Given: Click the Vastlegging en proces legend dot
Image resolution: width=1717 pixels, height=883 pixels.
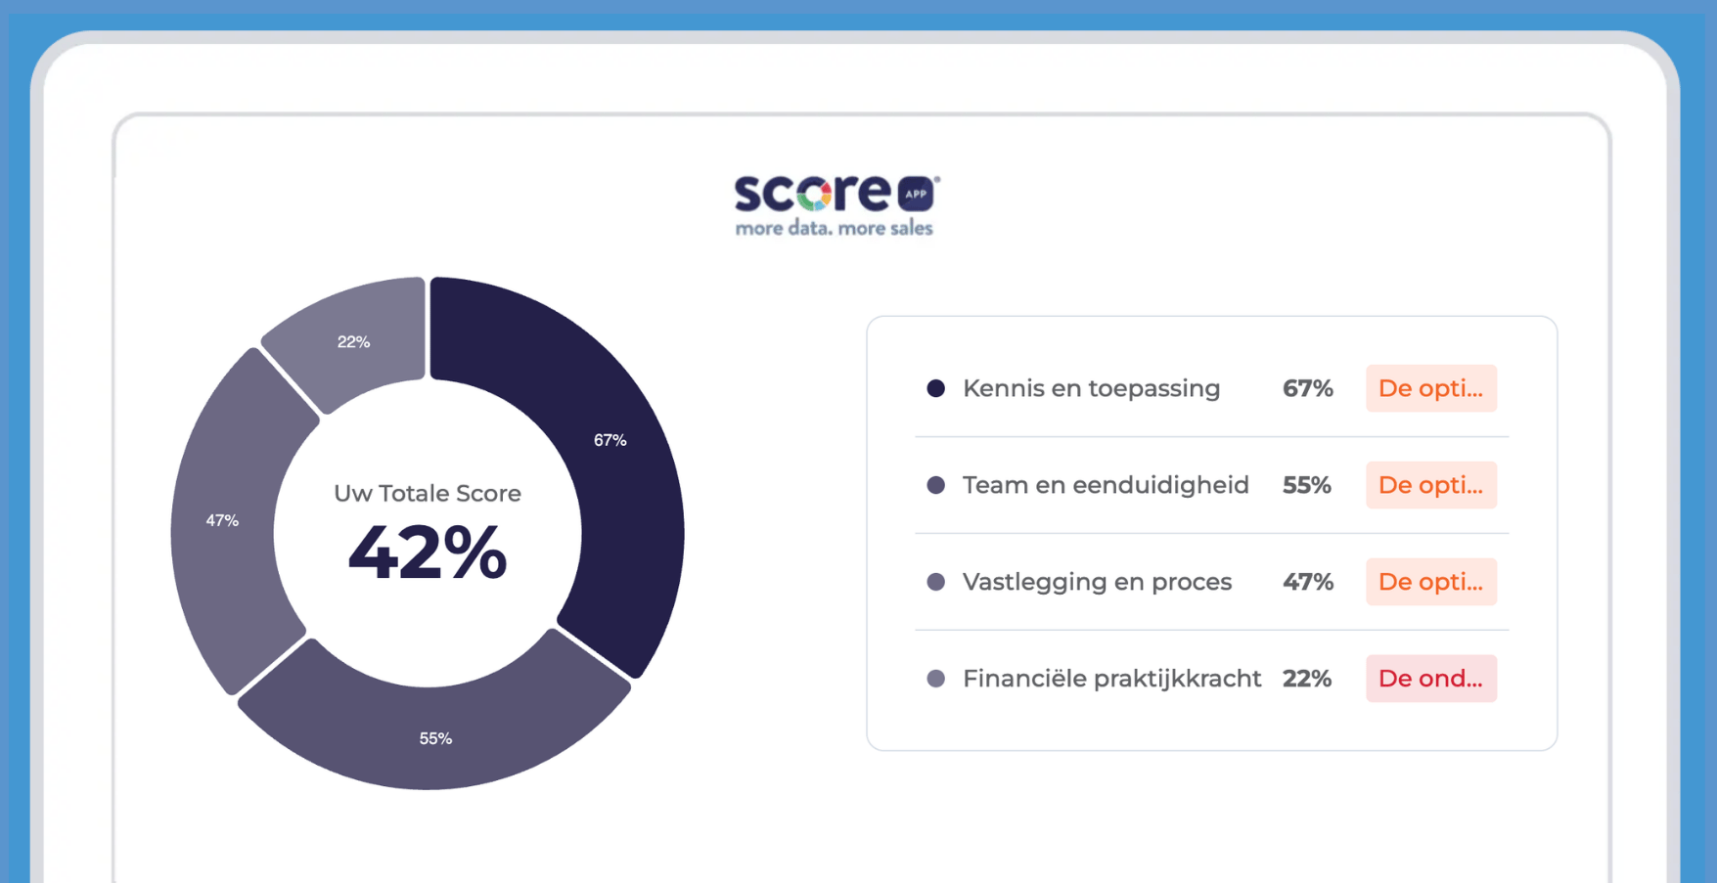Looking at the screenshot, I should (x=936, y=582).
